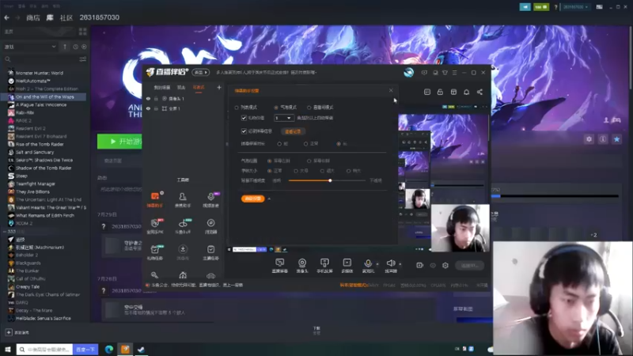Add a mobile phone screen source
Screen dimensions: 633x356
pyautogui.click(x=324, y=266)
